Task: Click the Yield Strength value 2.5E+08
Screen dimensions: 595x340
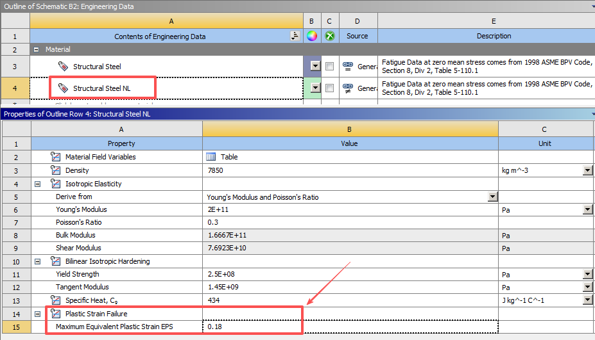Action: [x=223, y=274]
